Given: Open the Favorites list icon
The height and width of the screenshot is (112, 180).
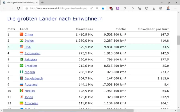Looking at the screenshot, I should 132,8.
